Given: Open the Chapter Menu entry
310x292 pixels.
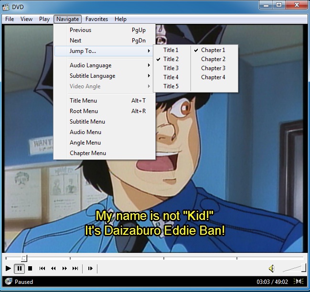Looking at the screenshot, I should coord(104,153).
